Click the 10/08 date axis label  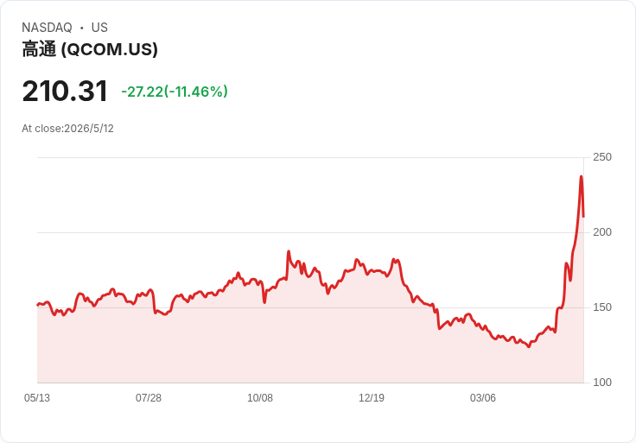pyautogui.click(x=260, y=398)
